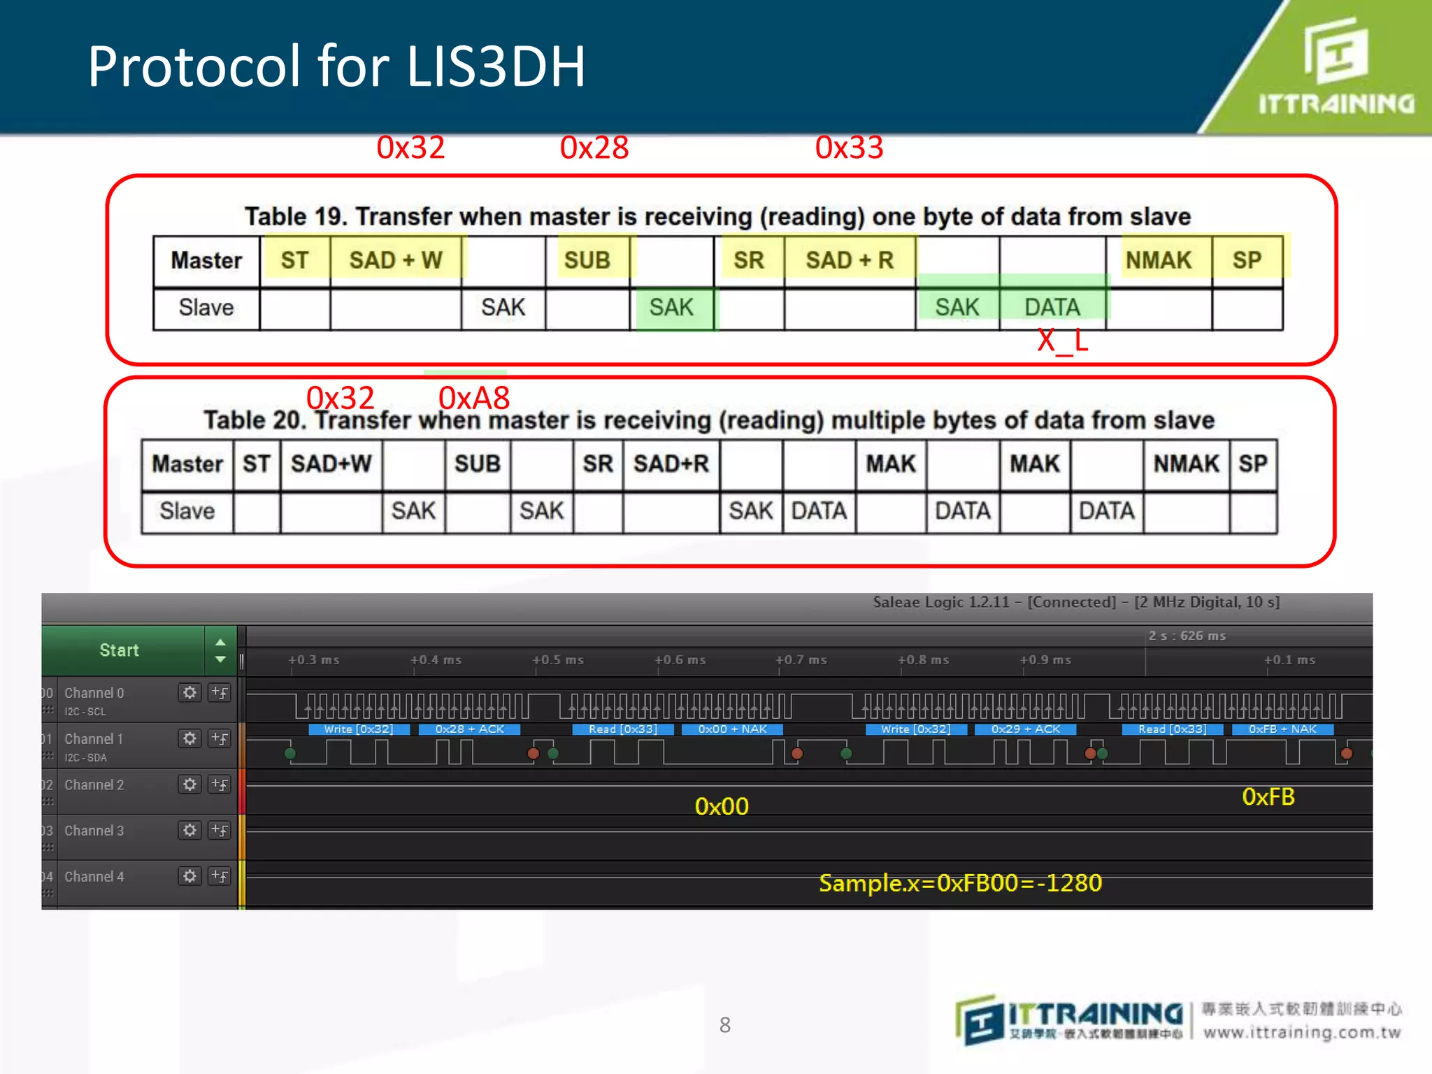Viewport: 1432px width, 1074px height.
Task: Set trigger edge on Channel 3
Action: point(220,830)
